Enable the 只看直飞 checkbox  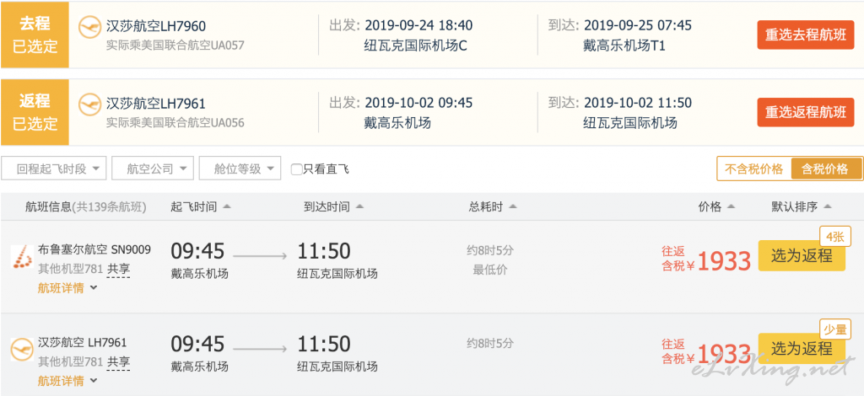pyautogui.click(x=296, y=169)
